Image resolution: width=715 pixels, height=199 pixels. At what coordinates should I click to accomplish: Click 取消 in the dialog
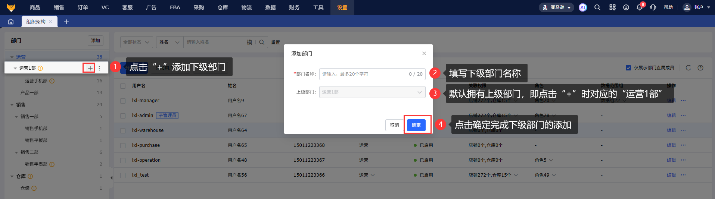(x=395, y=125)
